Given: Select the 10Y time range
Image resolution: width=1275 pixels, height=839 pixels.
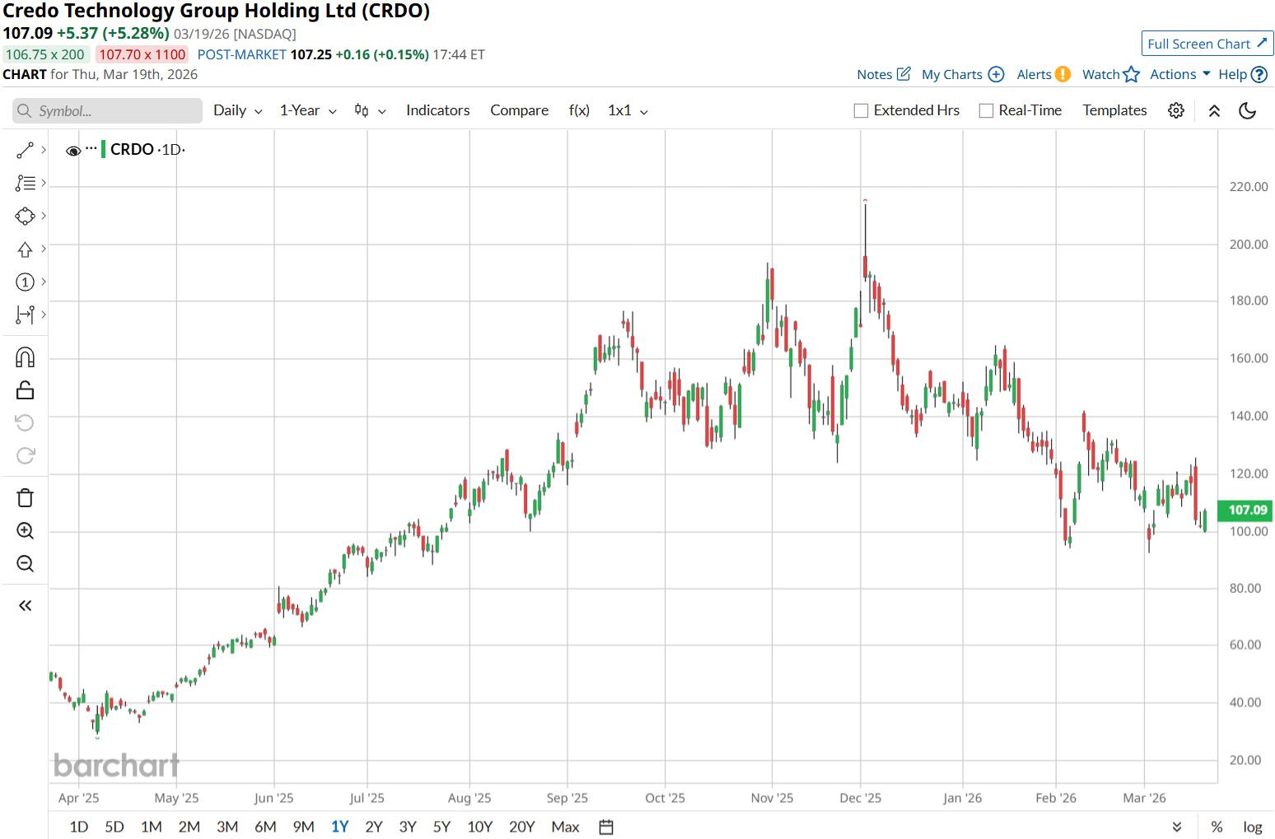Looking at the screenshot, I should tap(479, 827).
